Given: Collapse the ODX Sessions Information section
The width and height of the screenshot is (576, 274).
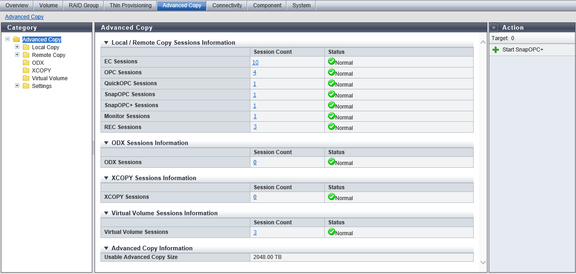Looking at the screenshot, I should click(106, 143).
